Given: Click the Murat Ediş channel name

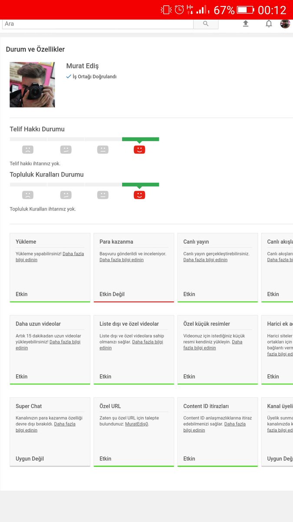Looking at the screenshot, I should (x=82, y=66).
